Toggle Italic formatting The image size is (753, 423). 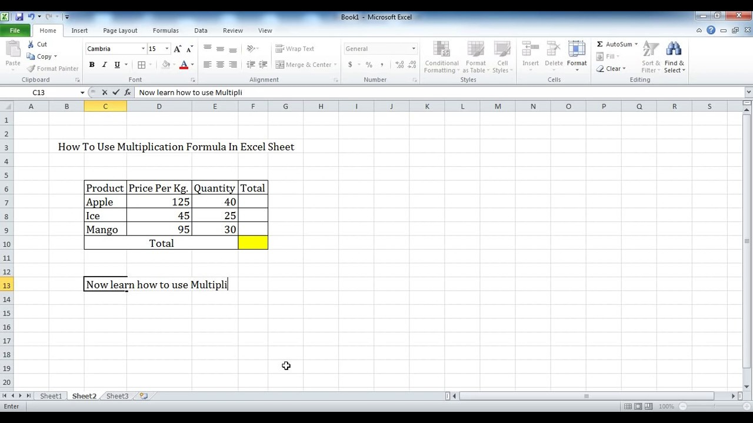coord(105,65)
